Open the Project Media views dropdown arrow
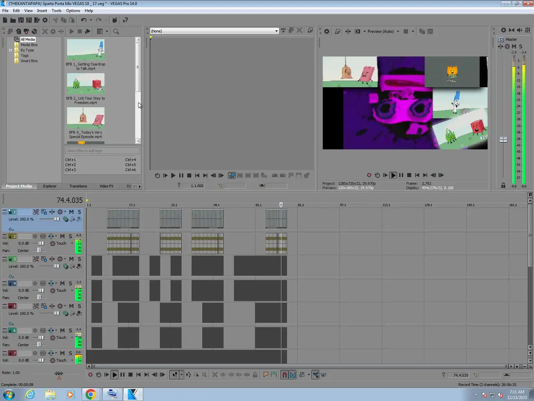This screenshot has width=534, height=401. (x=107, y=31)
